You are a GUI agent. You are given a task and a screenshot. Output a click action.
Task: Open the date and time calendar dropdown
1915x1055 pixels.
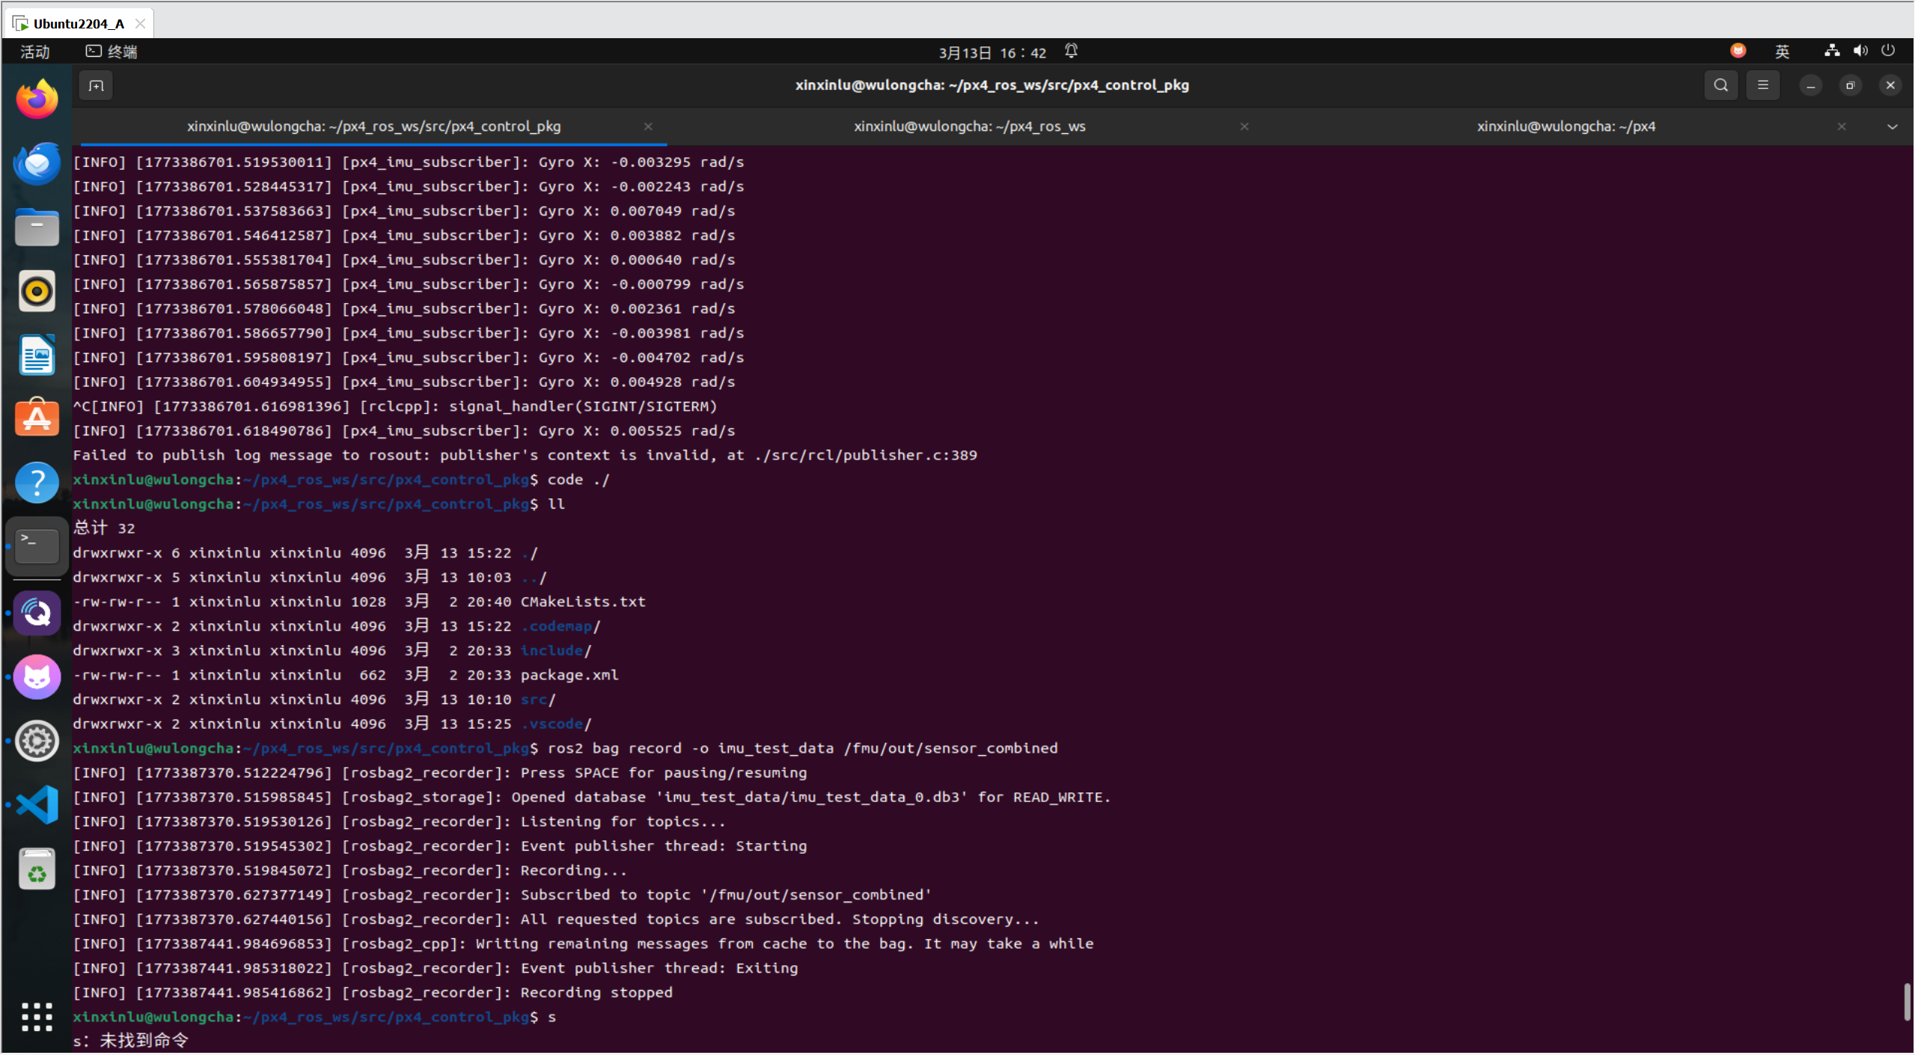click(992, 52)
